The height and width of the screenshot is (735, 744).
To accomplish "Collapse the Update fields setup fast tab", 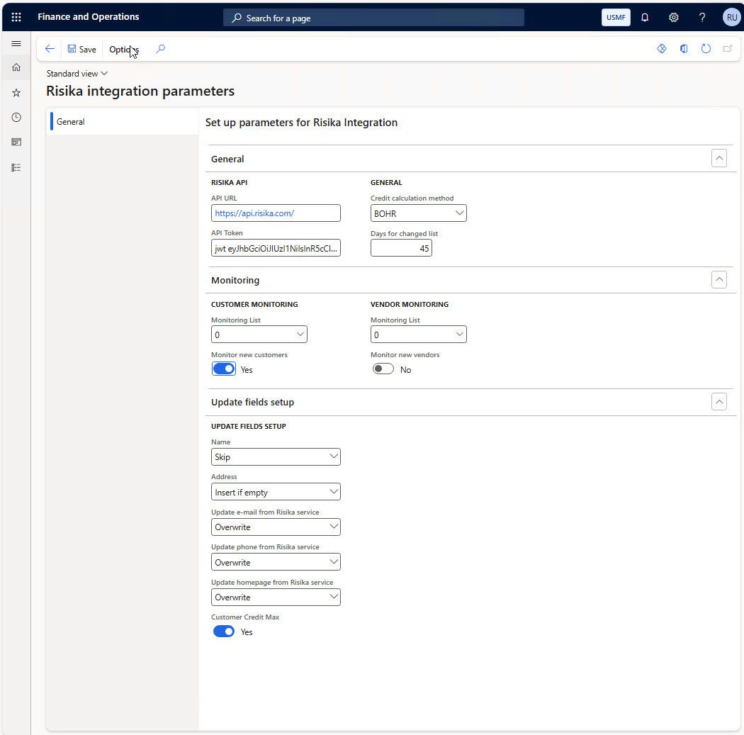I will coord(719,402).
